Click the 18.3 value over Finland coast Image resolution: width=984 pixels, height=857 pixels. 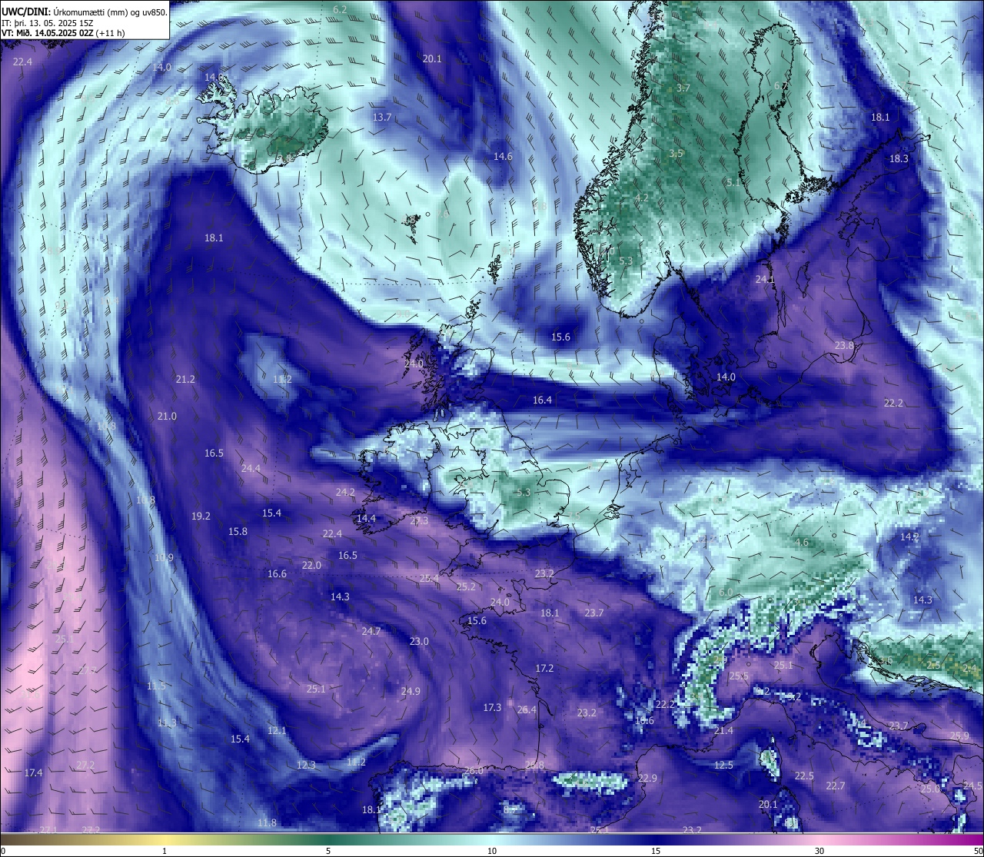[x=899, y=158]
